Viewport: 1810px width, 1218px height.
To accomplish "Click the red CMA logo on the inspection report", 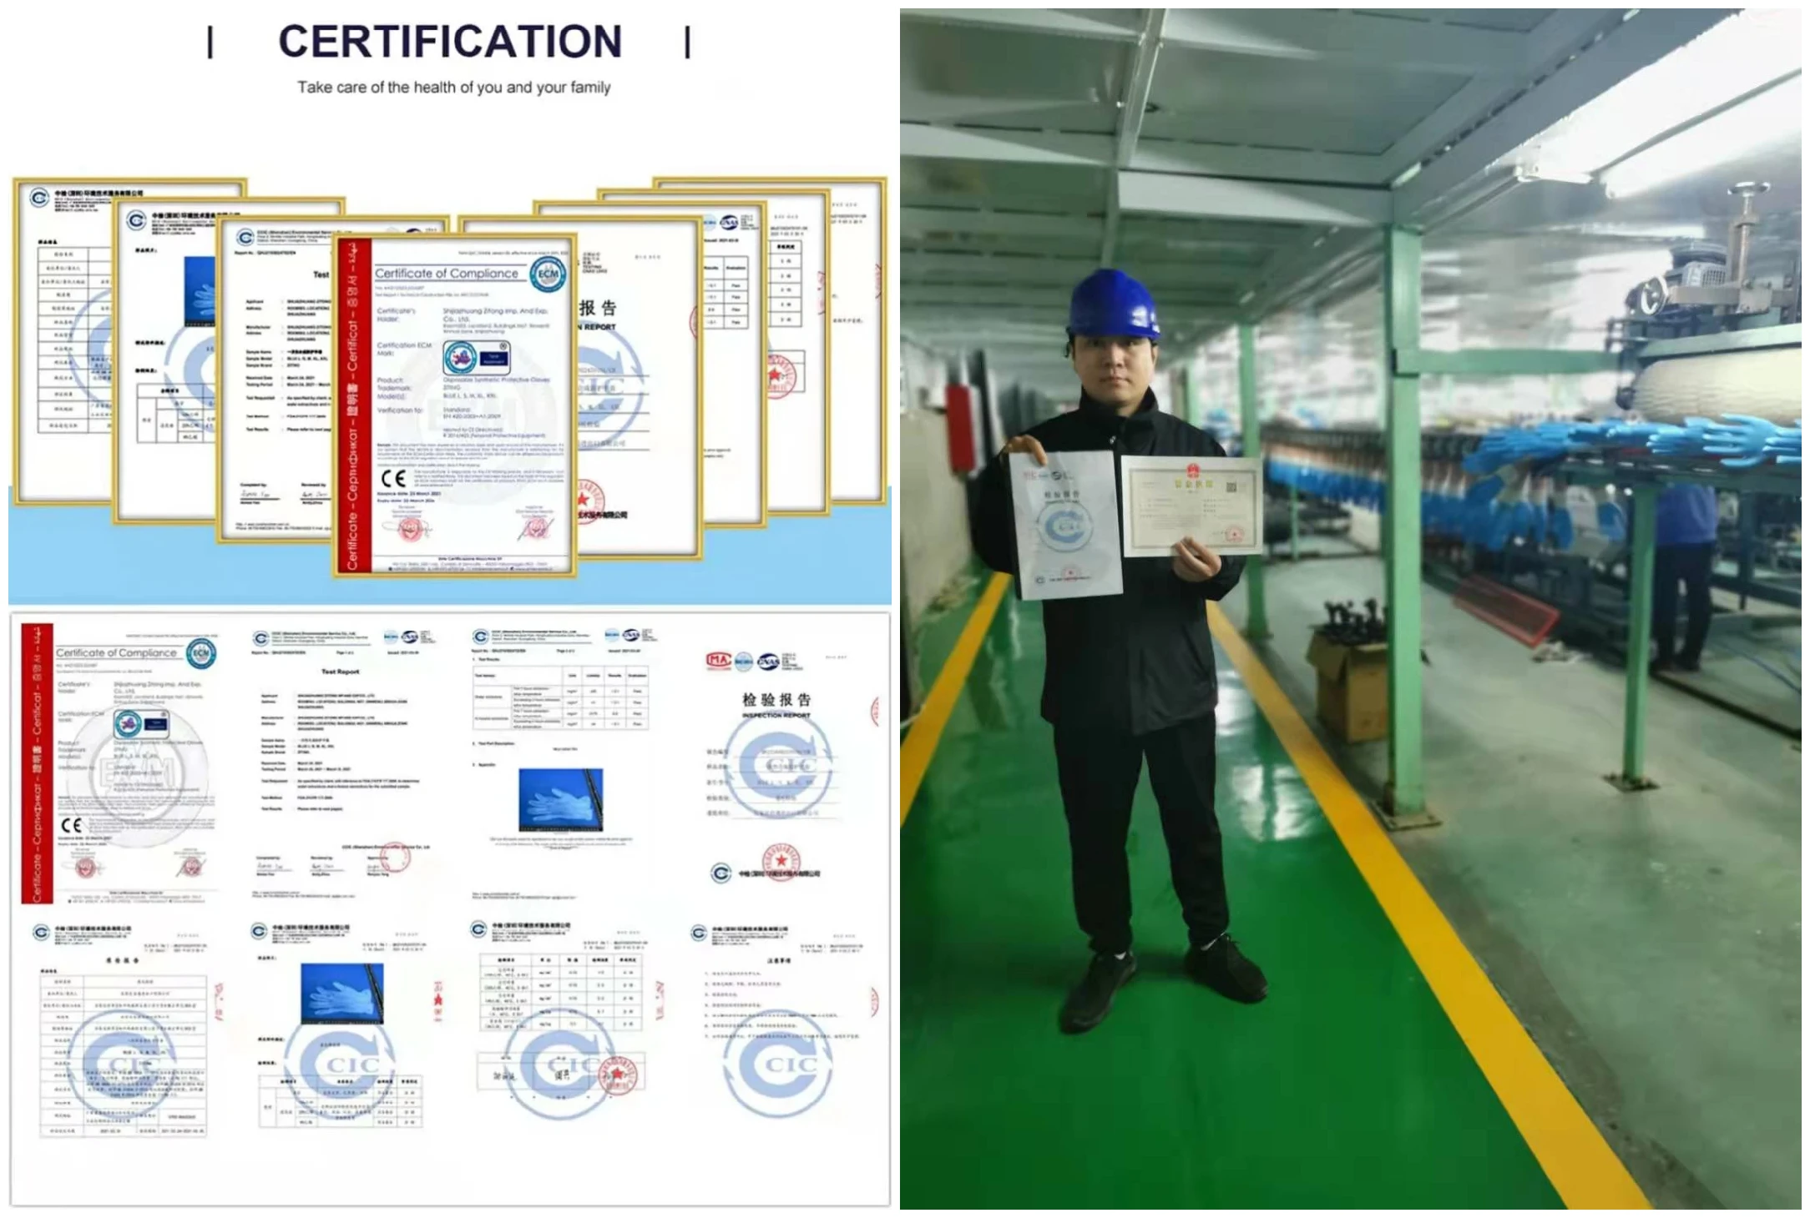I will [x=718, y=660].
